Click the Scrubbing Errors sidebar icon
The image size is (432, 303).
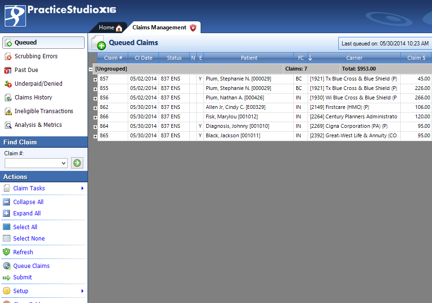point(8,57)
